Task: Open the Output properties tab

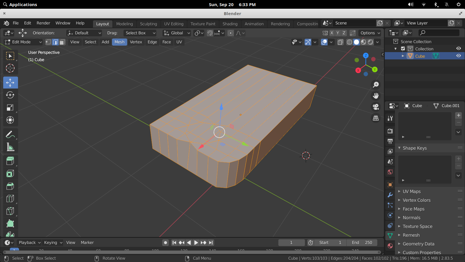Action: click(x=390, y=141)
